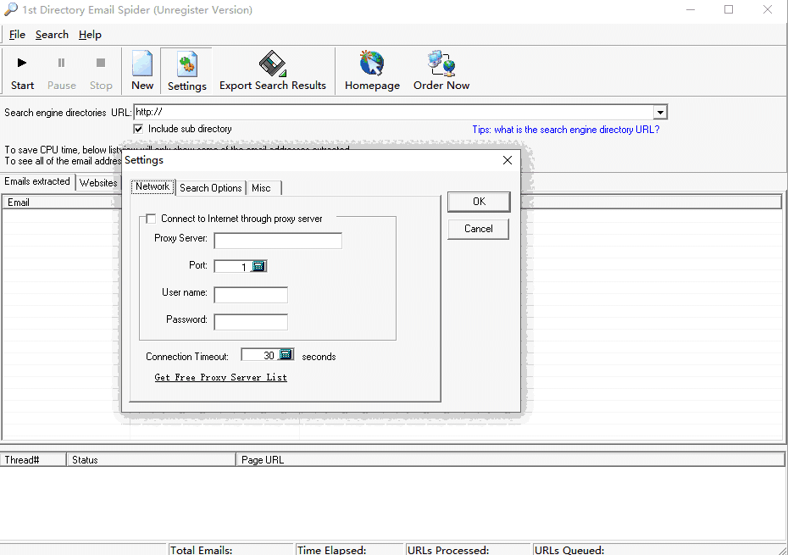Screen dimensions: 788x555
Task: Open the Search menu
Action: 52,35
